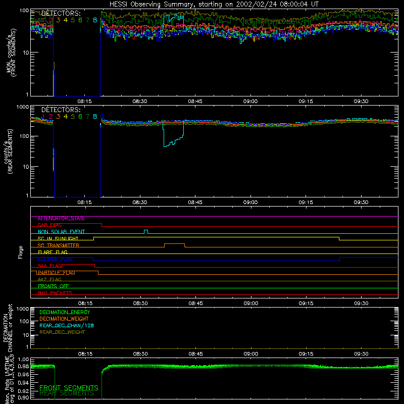Click the MON. counts/s (FRONT SEGMENTS) axis title
Viewport: 404px width, 404px height.
pos(11,53)
